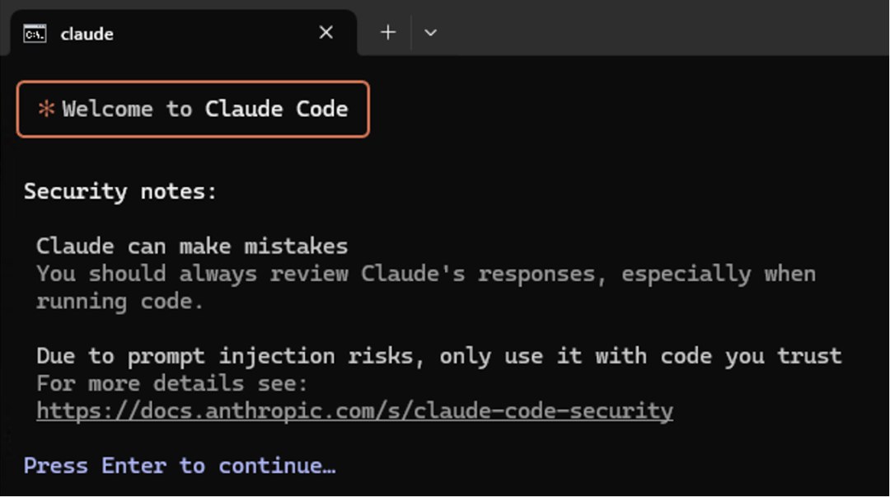
Task: Click empty title bar right of dropdown chevron
Action: [659, 29]
